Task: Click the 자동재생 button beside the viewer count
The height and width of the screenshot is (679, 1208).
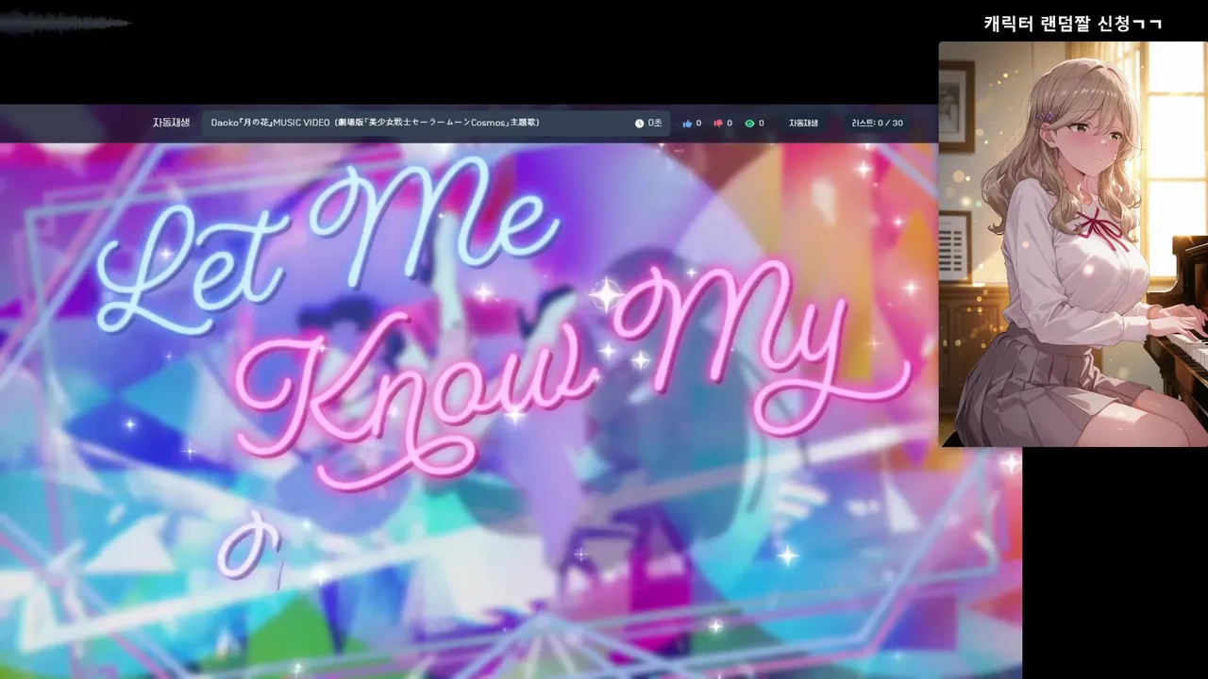Action: (803, 124)
